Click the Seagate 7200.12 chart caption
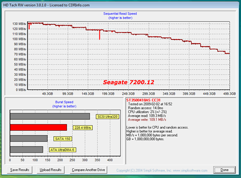The height and width of the screenshot is (178, 241). 128,82
